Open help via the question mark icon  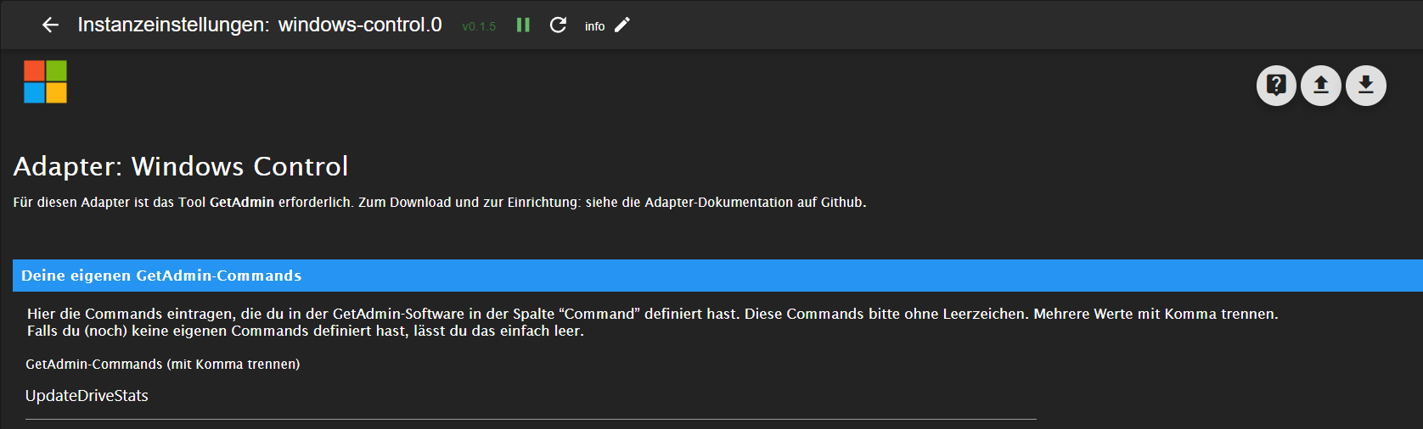coord(1276,86)
